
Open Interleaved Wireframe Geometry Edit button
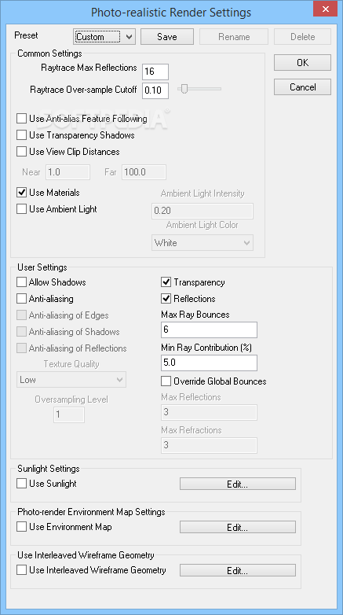tap(238, 570)
